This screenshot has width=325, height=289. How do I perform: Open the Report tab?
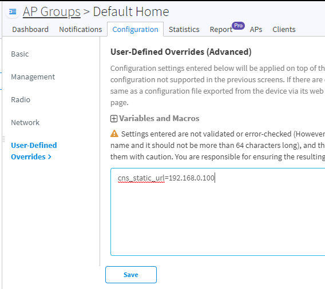(221, 29)
